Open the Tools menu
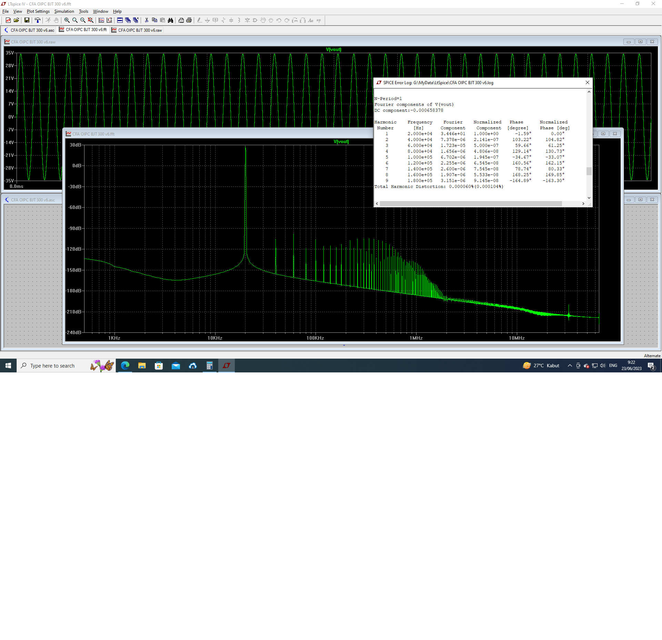The width and height of the screenshot is (662, 640). coord(83,11)
